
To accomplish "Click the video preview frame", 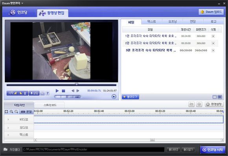I will click(61, 51).
